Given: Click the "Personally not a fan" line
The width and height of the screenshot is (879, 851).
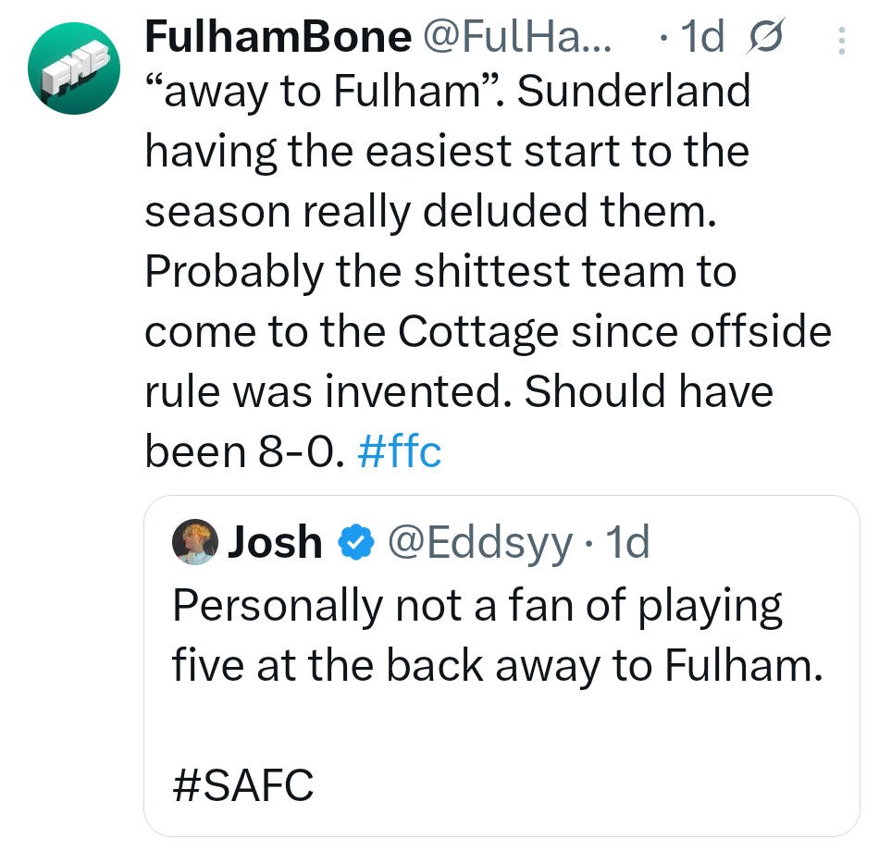Looking at the screenshot, I should coord(477,605).
